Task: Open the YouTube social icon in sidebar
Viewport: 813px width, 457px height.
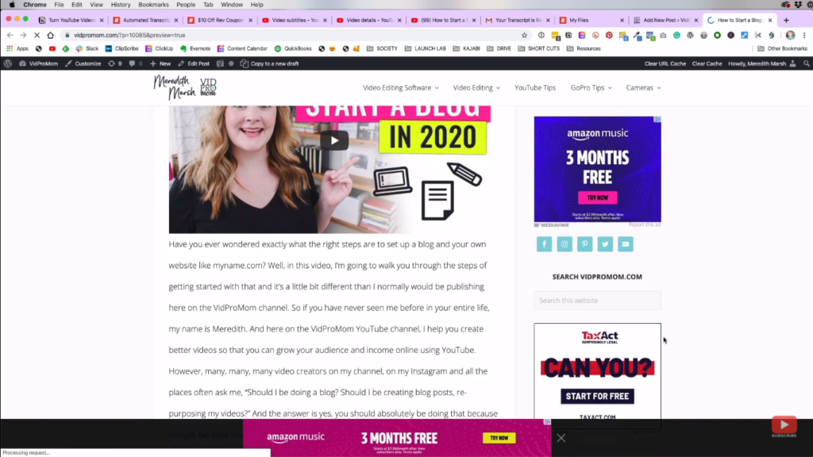Action: point(626,244)
